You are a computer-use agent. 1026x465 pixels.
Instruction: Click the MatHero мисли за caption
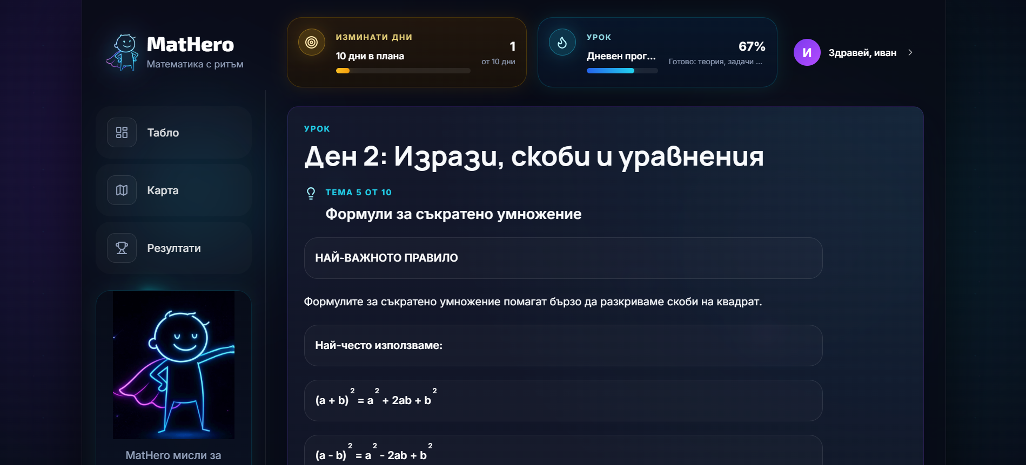pos(173,455)
